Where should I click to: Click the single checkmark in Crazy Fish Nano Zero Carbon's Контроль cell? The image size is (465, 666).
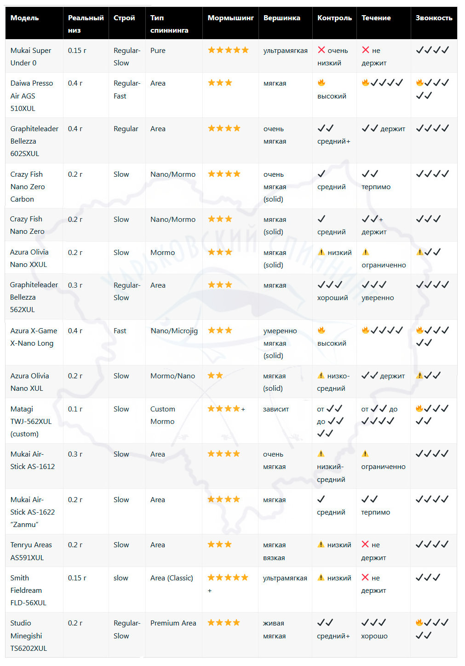[x=321, y=174]
